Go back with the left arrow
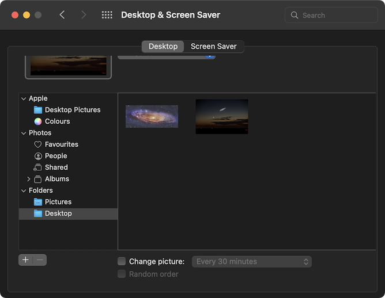Viewport: 385px width, 298px height. [62, 15]
